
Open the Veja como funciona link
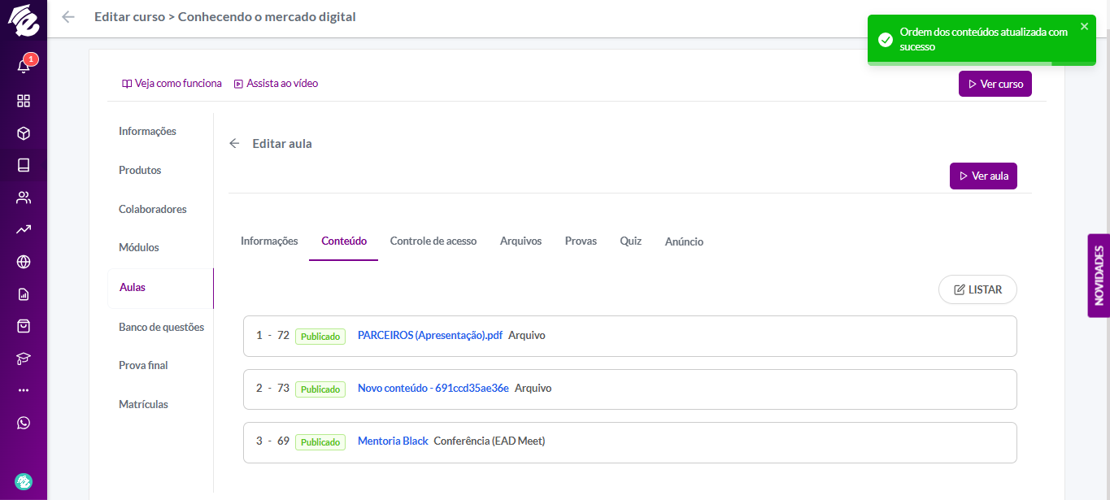click(x=172, y=83)
